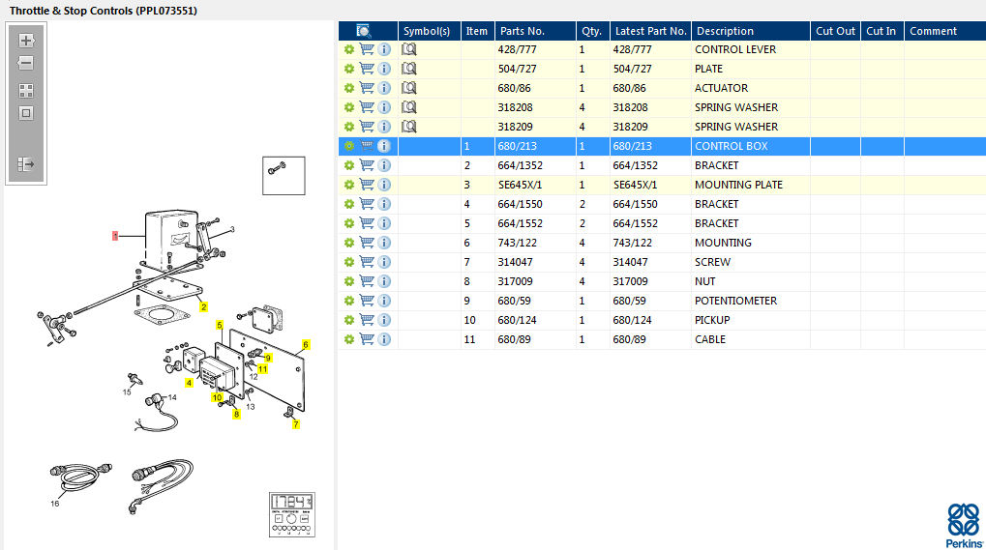Image resolution: width=986 pixels, height=550 pixels.
Task: Click the search icon in table header
Action: tap(364, 31)
